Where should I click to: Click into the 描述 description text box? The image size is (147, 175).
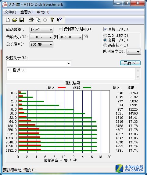click(x=71, y=74)
